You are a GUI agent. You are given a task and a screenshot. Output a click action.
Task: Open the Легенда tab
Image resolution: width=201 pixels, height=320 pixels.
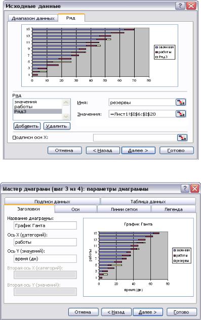[x=173, y=209]
